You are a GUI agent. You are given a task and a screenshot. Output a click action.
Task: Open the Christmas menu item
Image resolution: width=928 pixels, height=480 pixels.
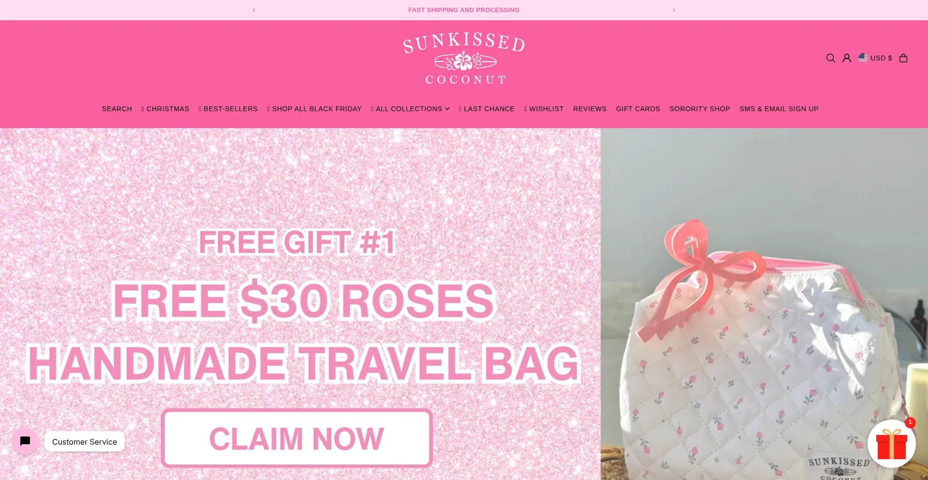point(165,109)
